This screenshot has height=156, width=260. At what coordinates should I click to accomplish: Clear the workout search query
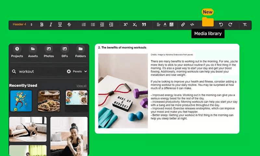[x=69, y=71]
